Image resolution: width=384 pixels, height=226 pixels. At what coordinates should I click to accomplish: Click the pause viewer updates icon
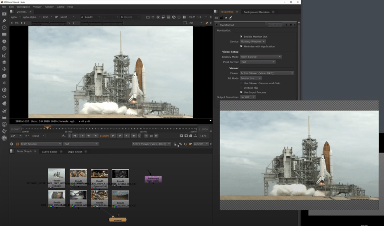184,17
